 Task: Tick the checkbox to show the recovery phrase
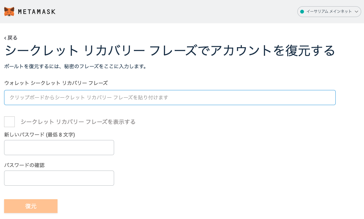pyautogui.click(x=9, y=122)
